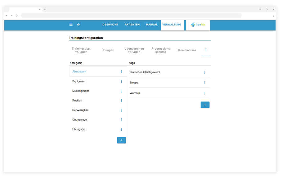The width and height of the screenshot is (283, 176).
Task: Go to the ÜBERSICHT menu
Action: 110,25
